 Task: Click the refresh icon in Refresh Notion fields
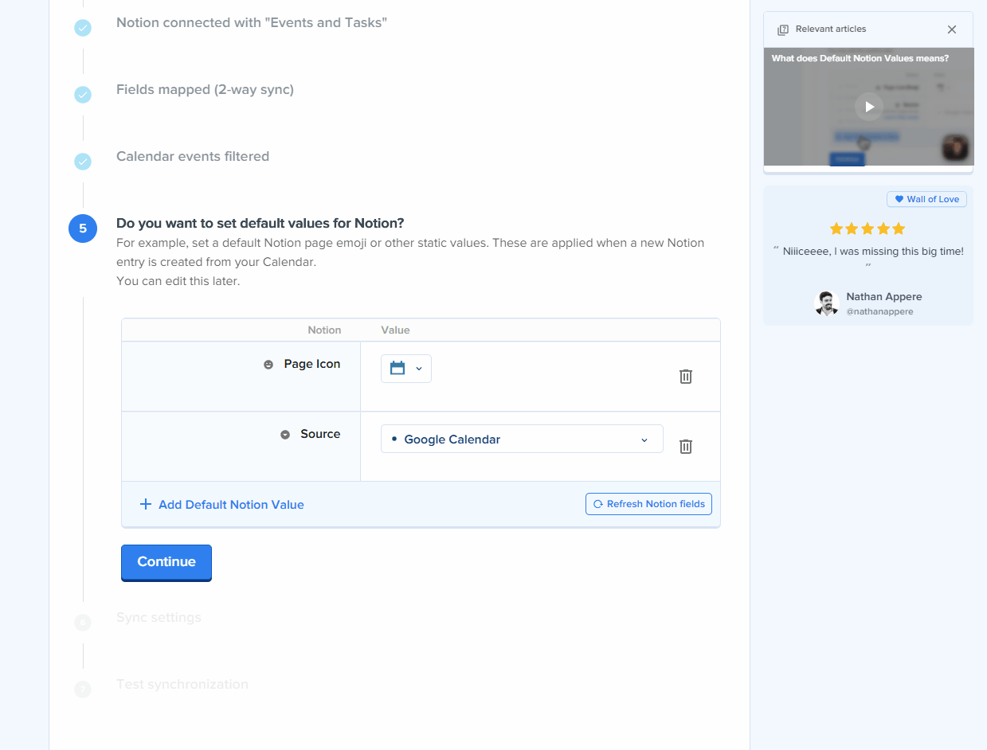tap(597, 504)
